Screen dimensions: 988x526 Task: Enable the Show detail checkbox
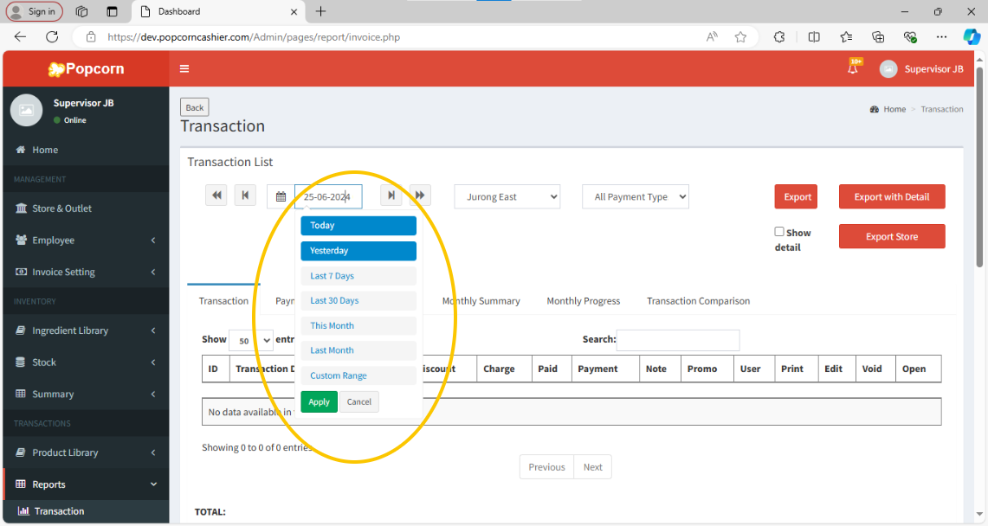click(x=779, y=232)
